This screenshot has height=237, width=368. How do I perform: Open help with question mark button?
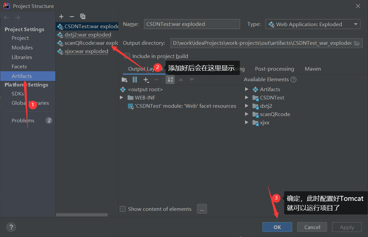[11, 227]
